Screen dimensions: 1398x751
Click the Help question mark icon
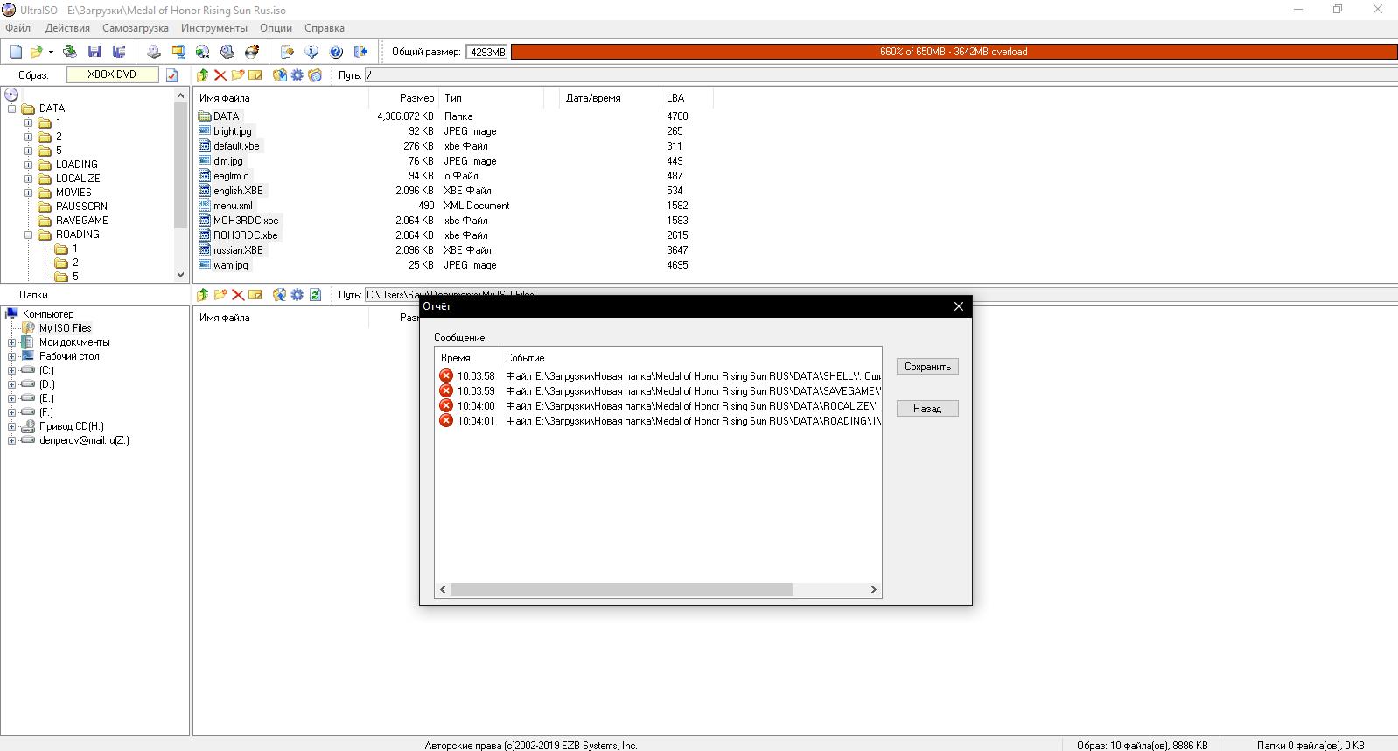336,52
